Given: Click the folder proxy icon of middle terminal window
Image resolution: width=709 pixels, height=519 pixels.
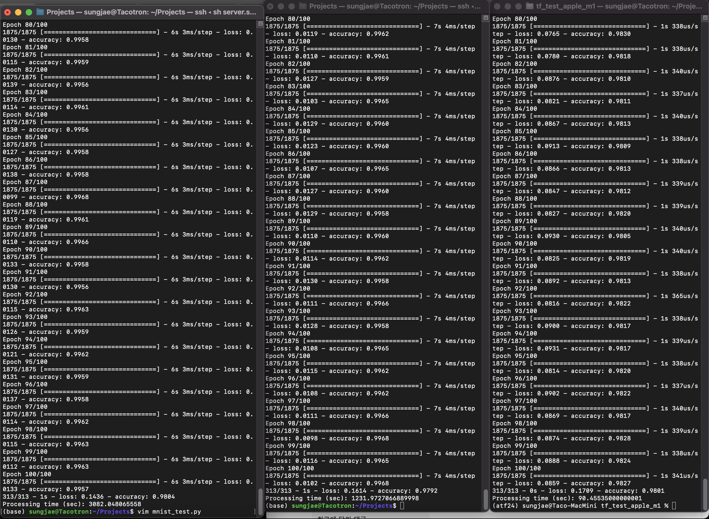Looking at the screenshot, I should click(303, 6).
